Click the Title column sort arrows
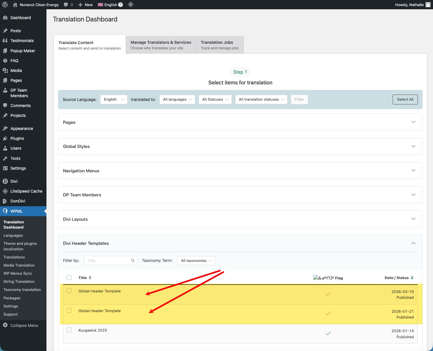433x351 pixels. (x=90, y=278)
